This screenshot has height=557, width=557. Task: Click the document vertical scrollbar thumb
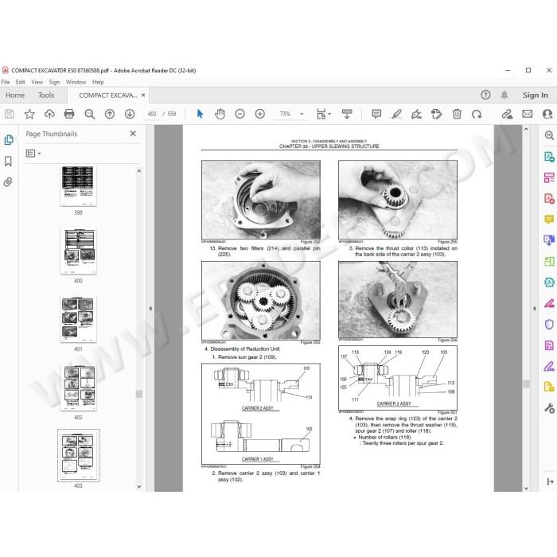coord(526,384)
